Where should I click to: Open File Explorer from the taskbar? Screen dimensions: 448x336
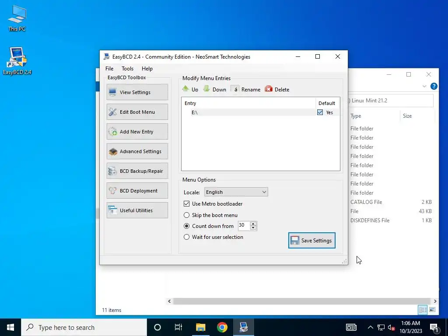pyautogui.click(x=200, y=327)
